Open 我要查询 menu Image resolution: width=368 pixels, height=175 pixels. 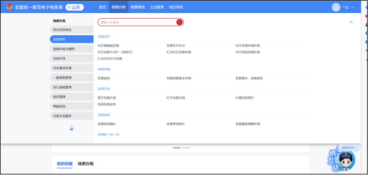[x=138, y=7]
